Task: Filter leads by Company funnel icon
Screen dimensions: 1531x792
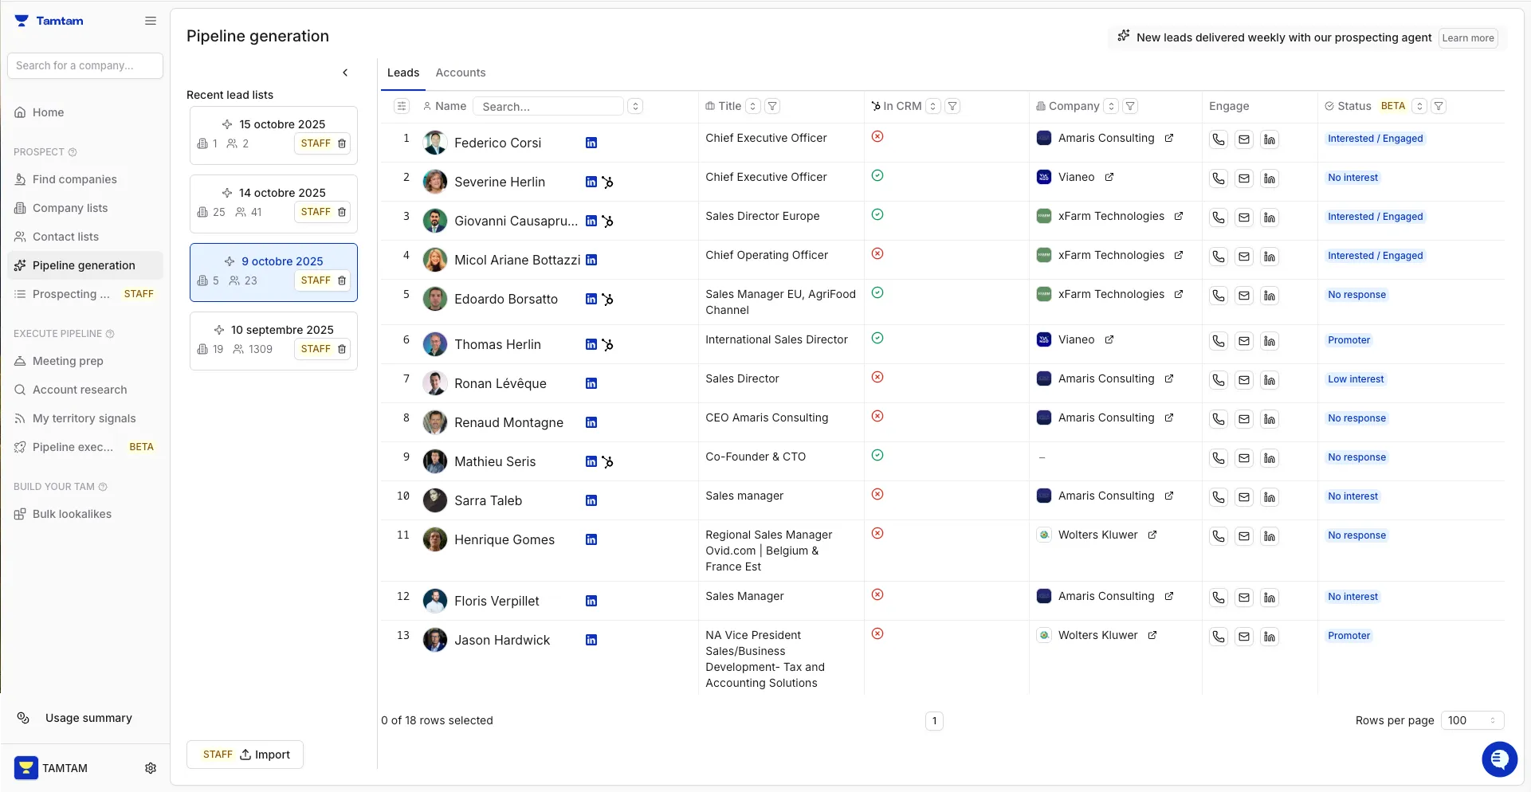Action: coord(1130,106)
